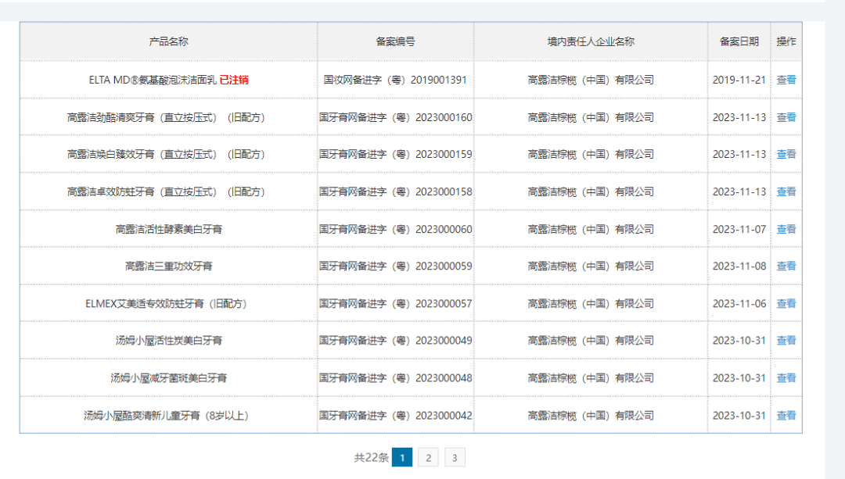This screenshot has width=845, height=479.
Task: Click filing number ending 2023000158
Action: pyautogui.click(x=396, y=191)
